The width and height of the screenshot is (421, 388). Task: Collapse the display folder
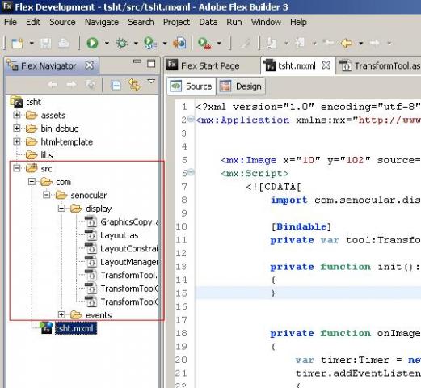(x=61, y=209)
